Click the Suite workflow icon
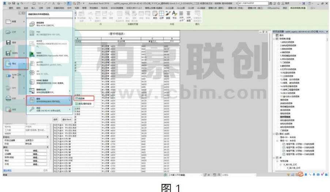This screenshot has width=330, height=192. [8, 76]
